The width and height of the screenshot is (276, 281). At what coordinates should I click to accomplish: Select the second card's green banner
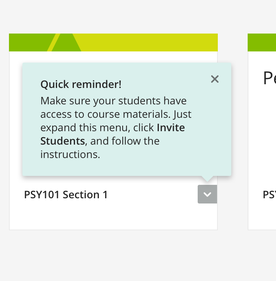[x=262, y=42]
